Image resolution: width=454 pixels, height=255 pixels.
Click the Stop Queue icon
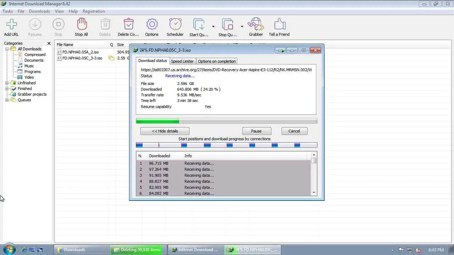click(227, 27)
